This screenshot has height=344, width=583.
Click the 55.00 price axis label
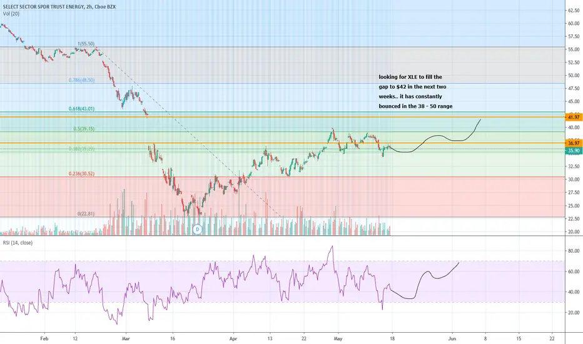574,49
